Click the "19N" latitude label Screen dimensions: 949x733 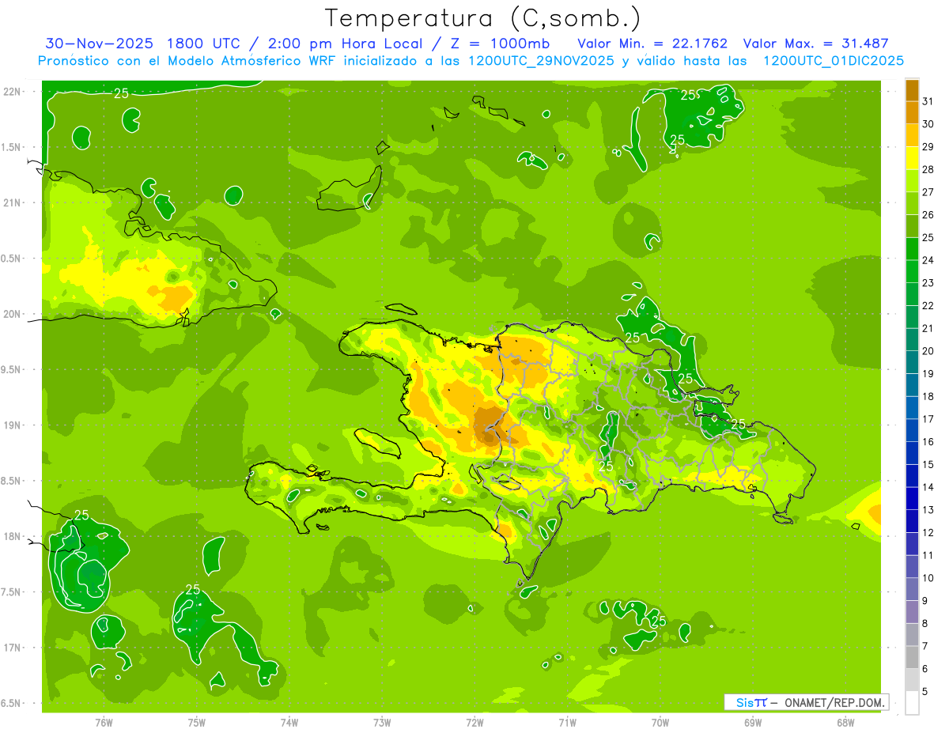pyautogui.click(x=11, y=425)
